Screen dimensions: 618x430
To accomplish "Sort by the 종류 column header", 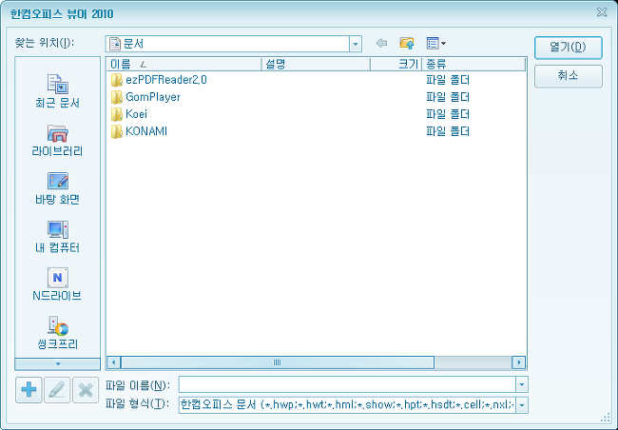I will tap(473, 64).
